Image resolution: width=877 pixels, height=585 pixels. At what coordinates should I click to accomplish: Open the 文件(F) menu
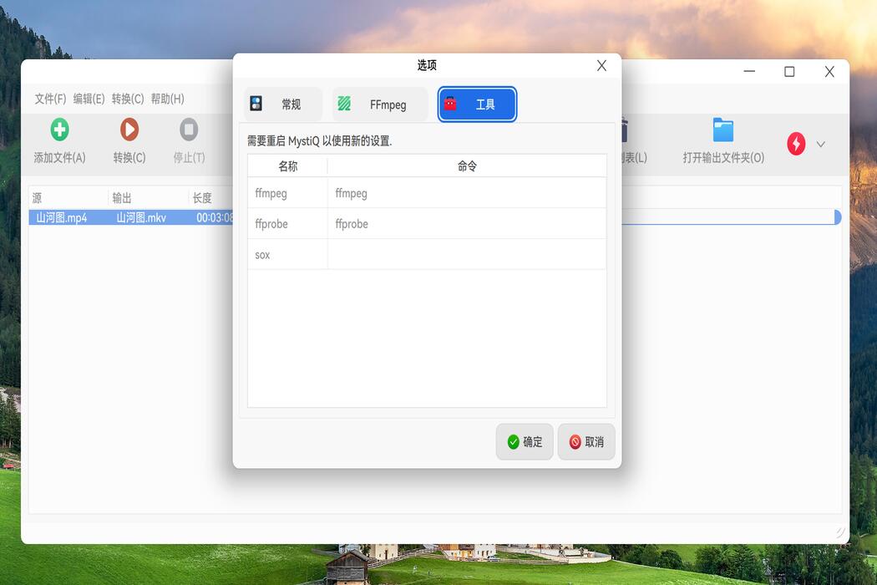49,98
